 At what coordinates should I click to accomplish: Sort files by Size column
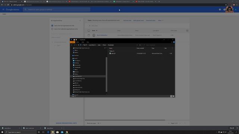coord(165,48)
